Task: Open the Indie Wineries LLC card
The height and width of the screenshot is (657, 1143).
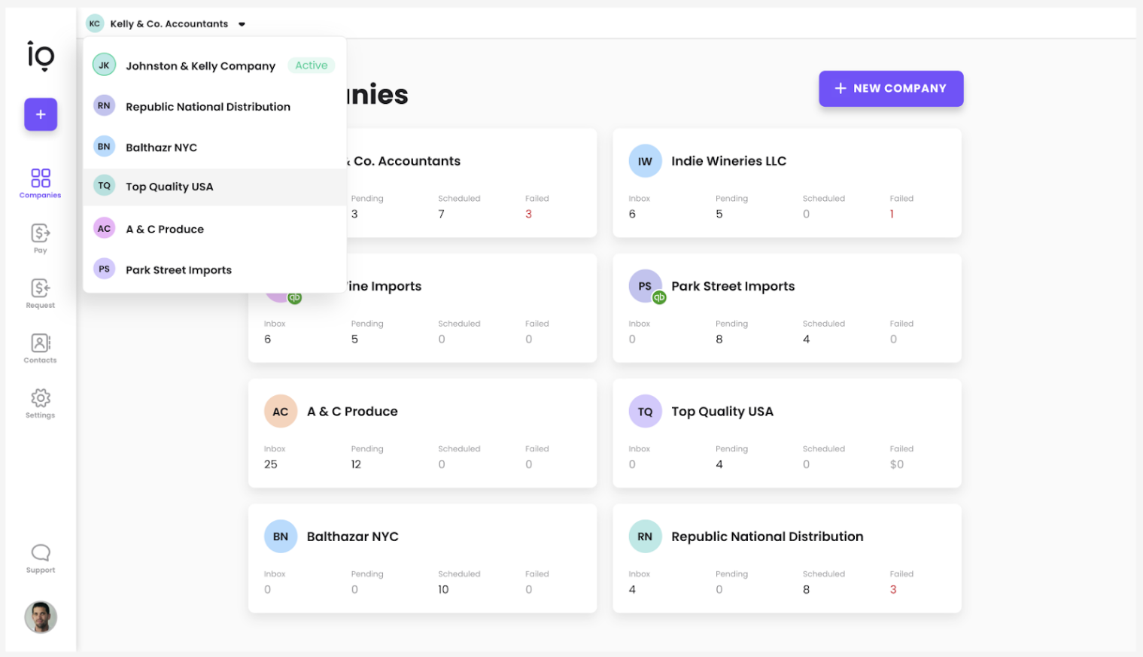Action: tap(787, 183)
